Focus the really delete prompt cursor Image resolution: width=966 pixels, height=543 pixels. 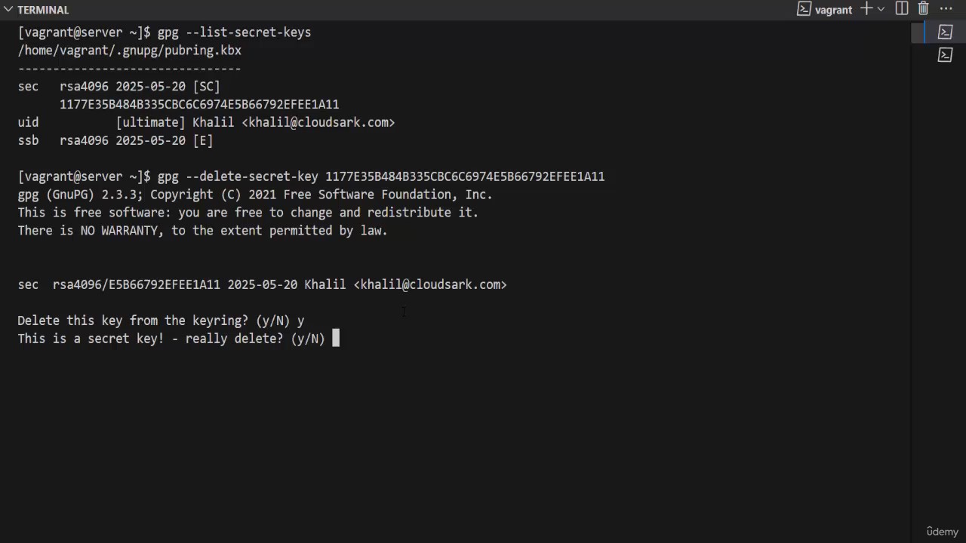(x=336, y=339)
